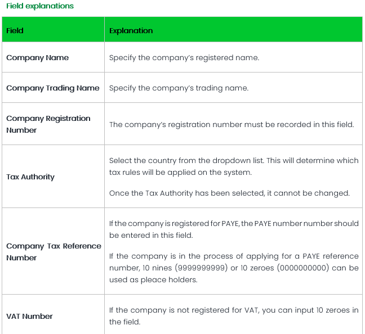Click the sentence "Once the Tax Authority has been selected"
The image size is (365, 334).
(x=229, y=193)
